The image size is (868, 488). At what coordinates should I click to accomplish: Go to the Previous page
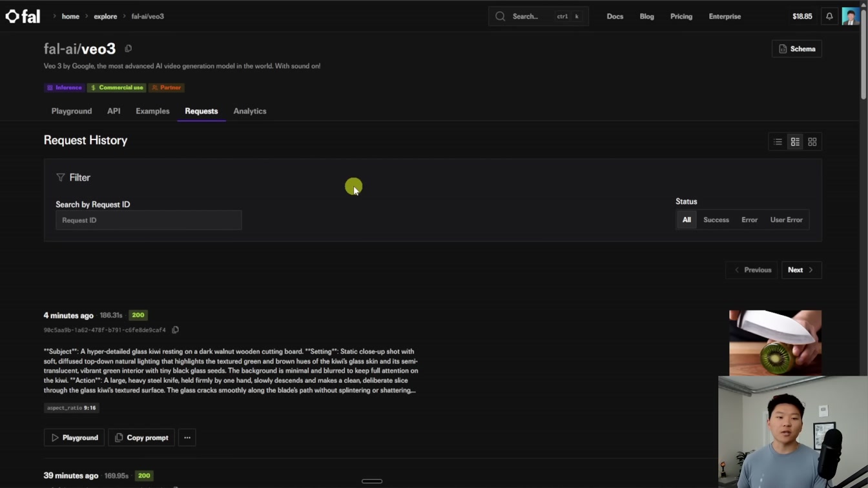(752, 270)
